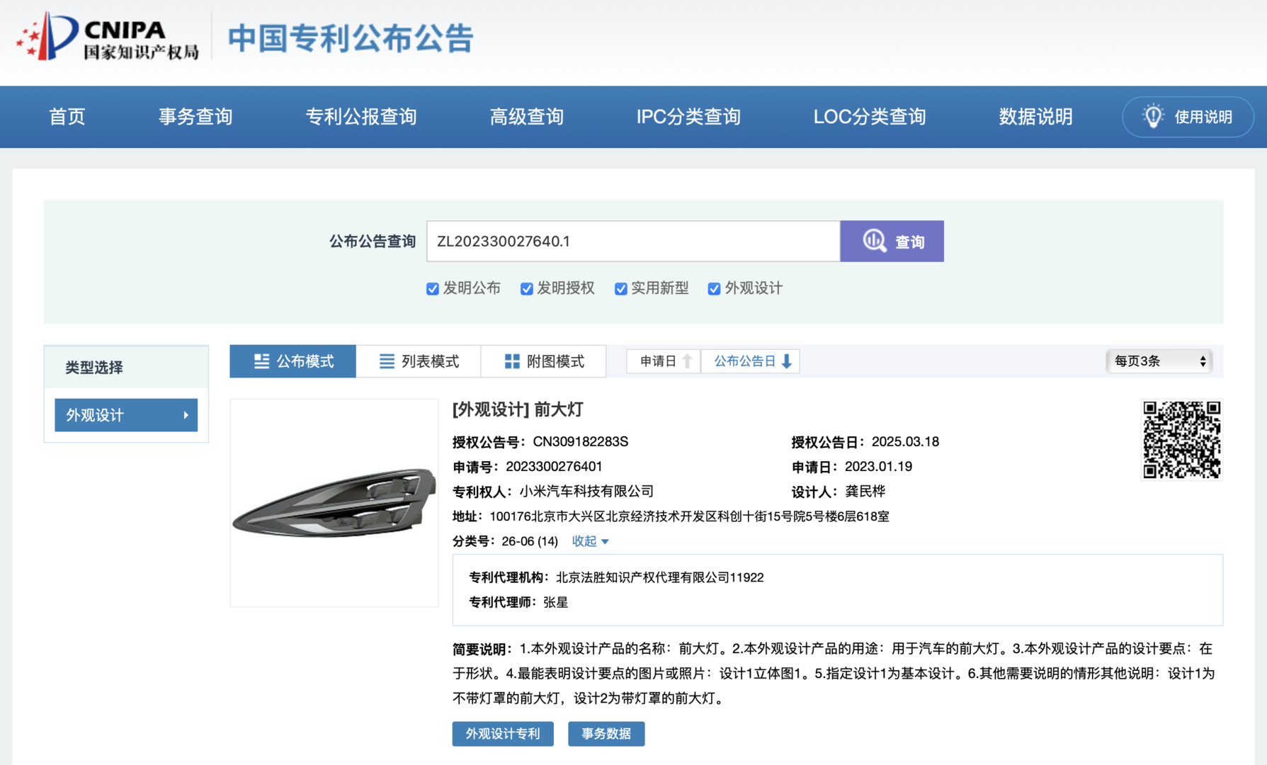Uncheck the 外观设计 filter checkbox
This screenshot has height=765, width=1267.
713,288
